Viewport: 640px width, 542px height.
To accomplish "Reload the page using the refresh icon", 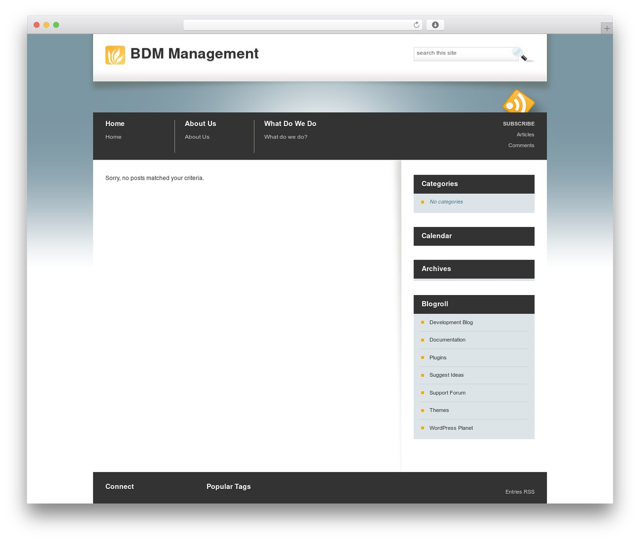I will (416, 25).
